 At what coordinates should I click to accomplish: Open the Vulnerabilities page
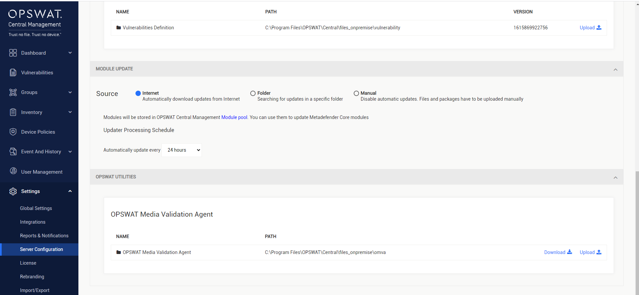point(37,73)
